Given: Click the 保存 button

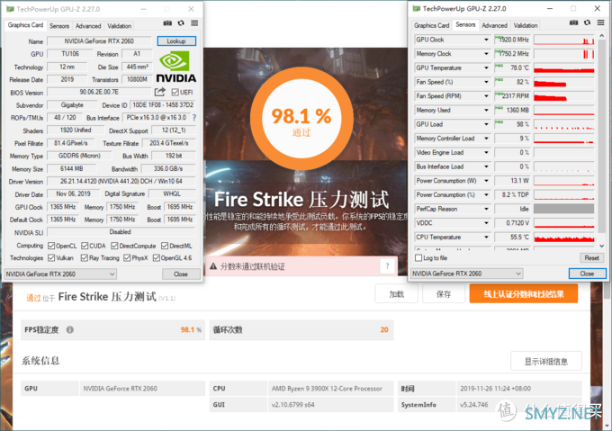Looking at the screenshot, I should pyautogui.click(x=444, y=293).
